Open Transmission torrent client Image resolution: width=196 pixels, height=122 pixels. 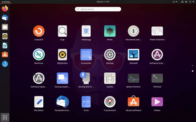click(110, 102)
